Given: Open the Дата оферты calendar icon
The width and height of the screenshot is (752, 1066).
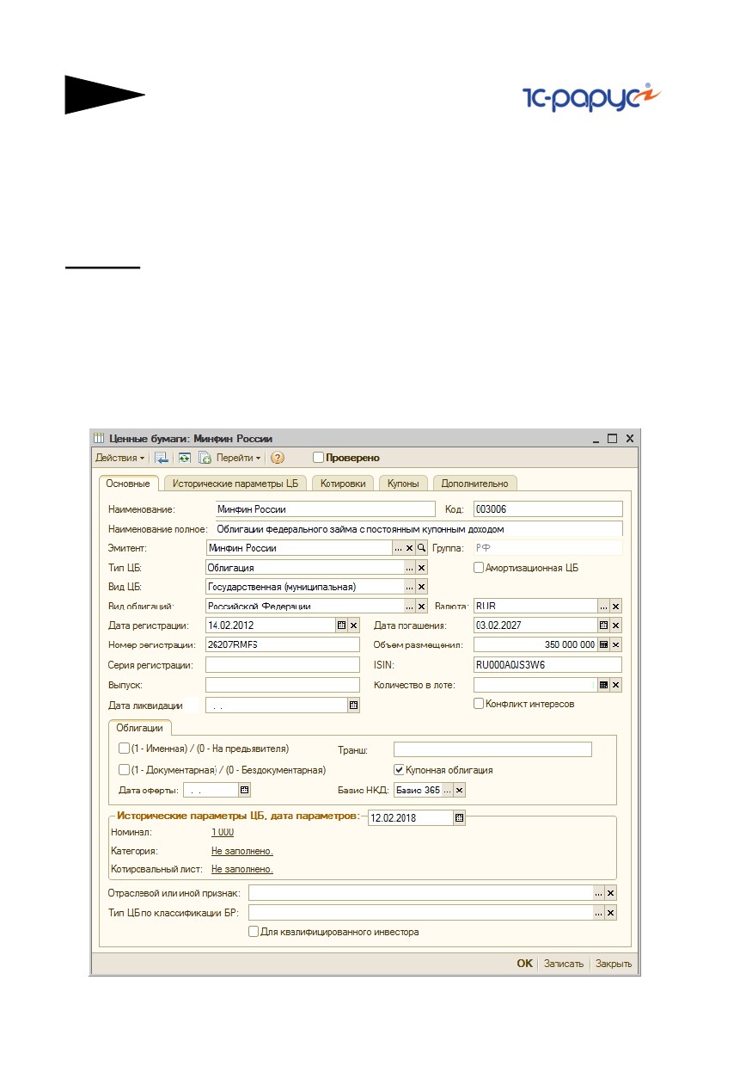Looking at the screenshot, I should [244, 790].
